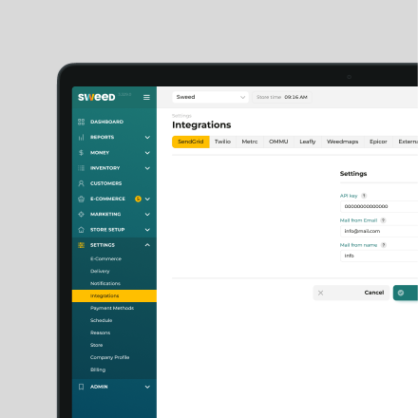The width and height of the screenshot is (418, 418).
Task: Click the Store Setup house icon
Action: [81, 230]
